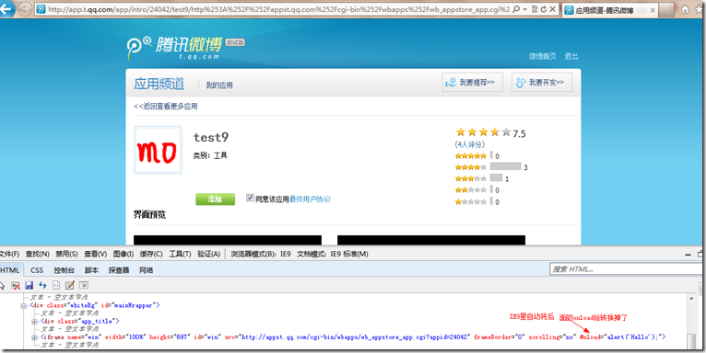The height and width of the screenshot is (353, 706).
Task: Open the 微博首页 link
Action: [542, 56]
